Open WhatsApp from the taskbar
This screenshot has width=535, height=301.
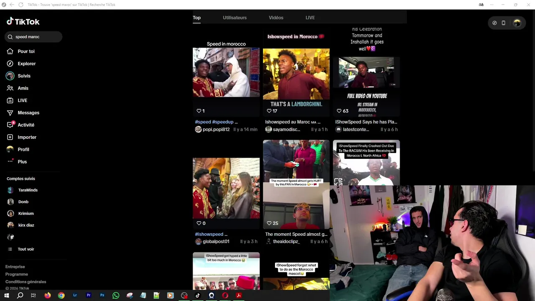[116, 296]
